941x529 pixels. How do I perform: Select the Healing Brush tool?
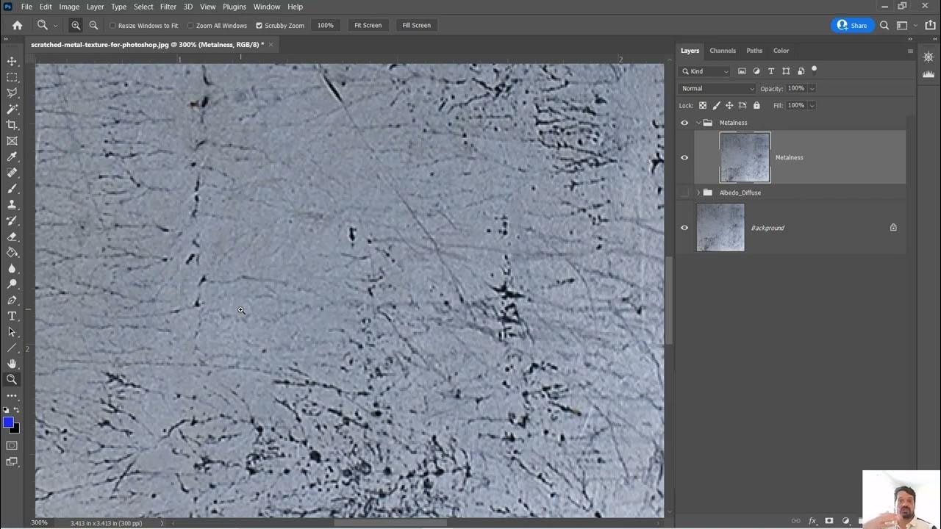coord(12,173)
